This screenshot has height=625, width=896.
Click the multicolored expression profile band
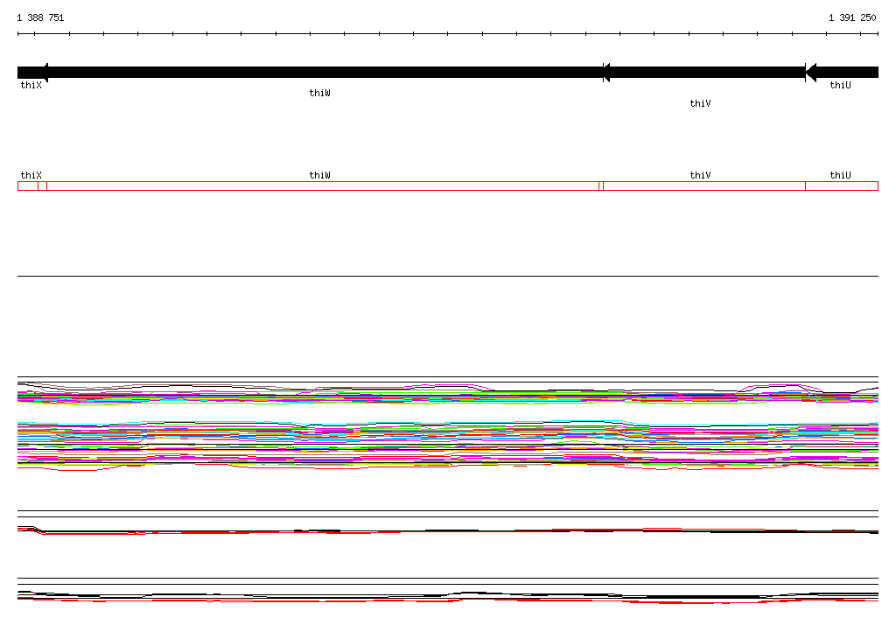click(x=448, y=426)
